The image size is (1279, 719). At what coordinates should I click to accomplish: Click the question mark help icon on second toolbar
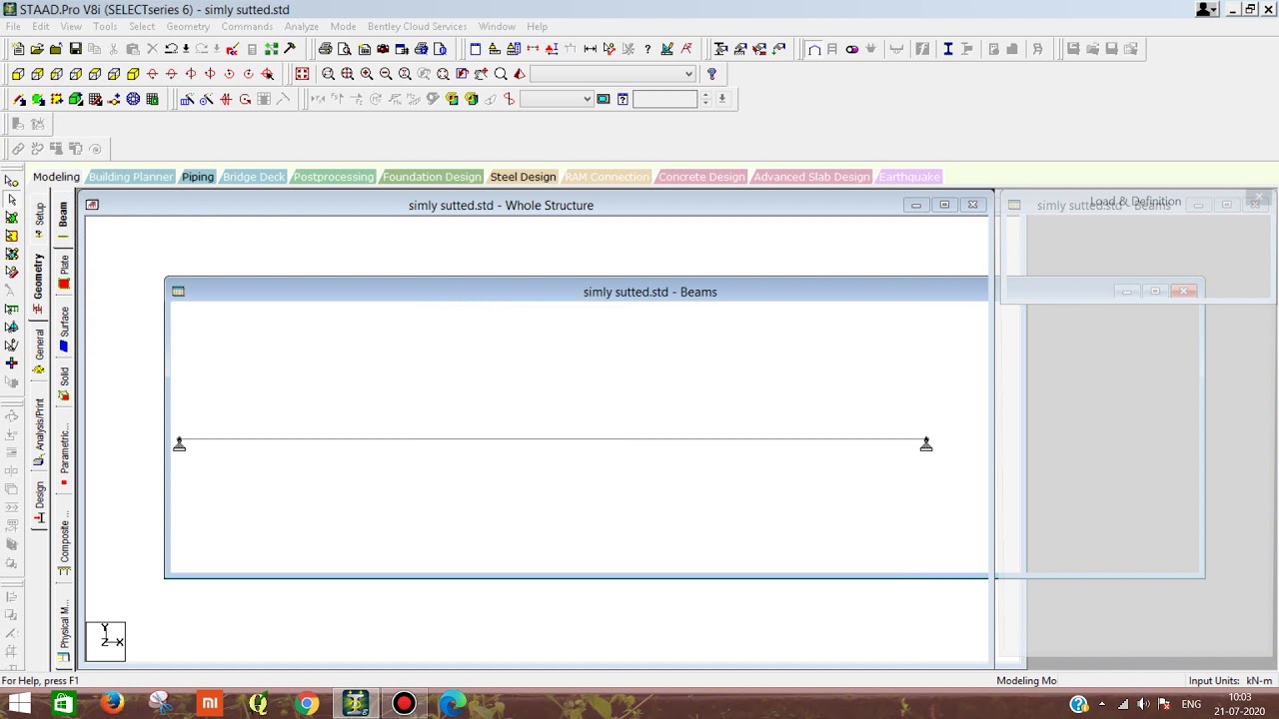click(x=711, y=74)
